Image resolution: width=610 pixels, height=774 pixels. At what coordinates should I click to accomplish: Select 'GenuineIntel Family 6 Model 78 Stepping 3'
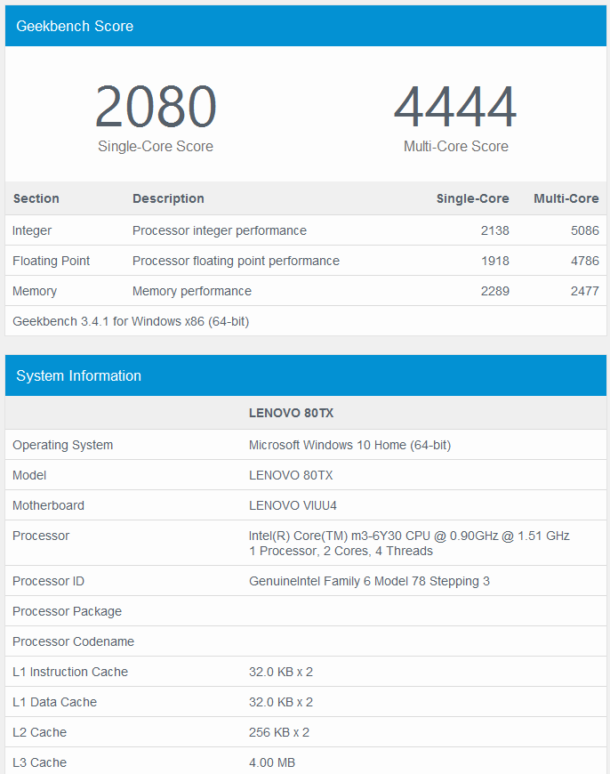click(x=369, y=581)
